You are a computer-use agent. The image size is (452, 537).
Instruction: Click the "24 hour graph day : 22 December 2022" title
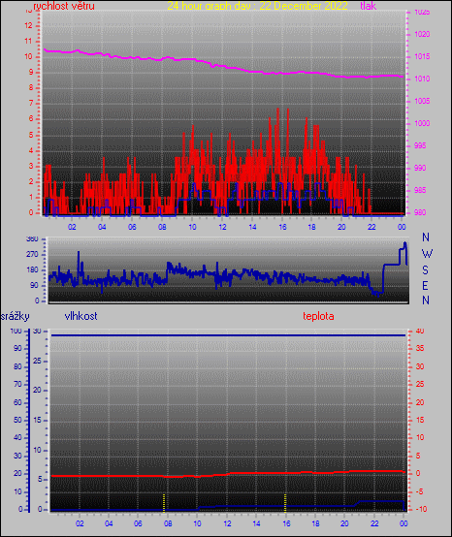[257, 6]
